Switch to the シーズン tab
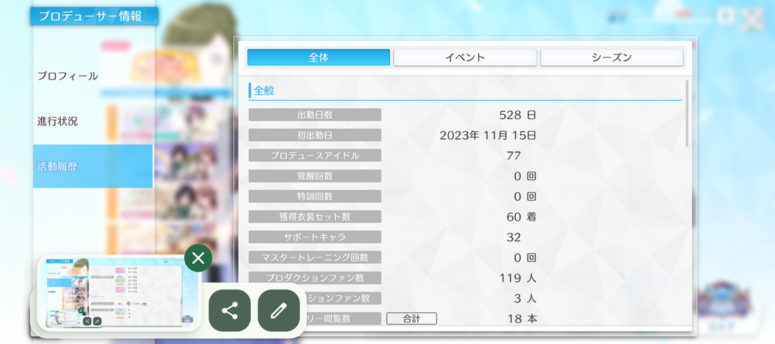The image size is (775, 344). pyautogui.click(x=612, y=57)
